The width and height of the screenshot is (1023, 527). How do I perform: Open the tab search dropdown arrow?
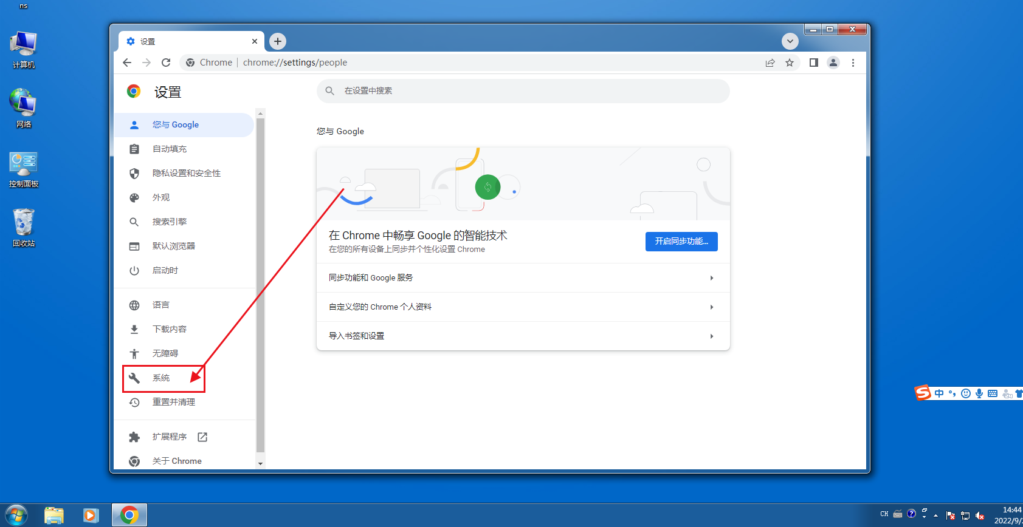790,41
